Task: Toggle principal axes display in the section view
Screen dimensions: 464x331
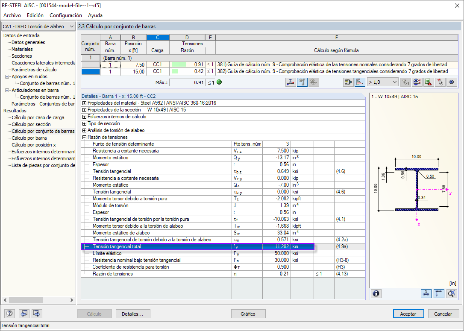Action: tap(439, 293)
